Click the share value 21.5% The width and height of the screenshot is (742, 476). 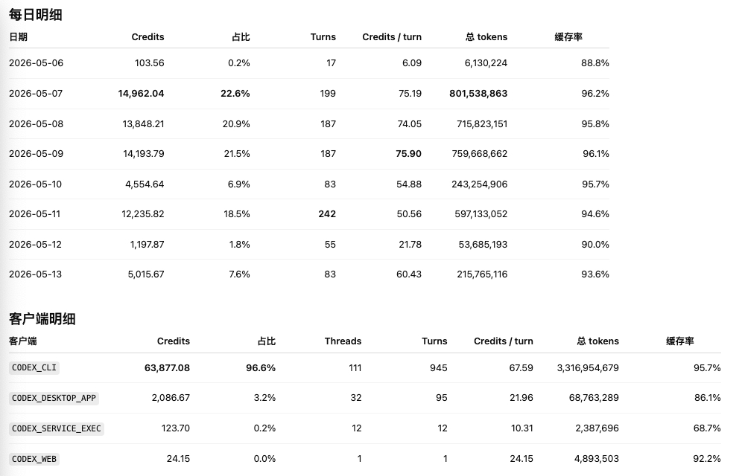coord(237,153)
